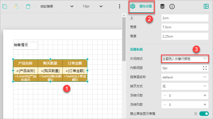This screenshot has width=213, height=119.
Task: Click the delete trash can icon
Action: tap(28, 6)
